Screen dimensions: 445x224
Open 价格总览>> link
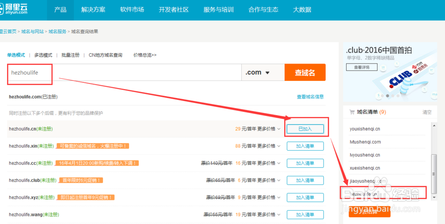coord(145,55)
